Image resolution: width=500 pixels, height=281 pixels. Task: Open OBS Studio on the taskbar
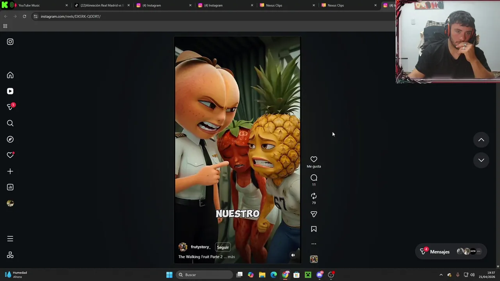[331, 275]
